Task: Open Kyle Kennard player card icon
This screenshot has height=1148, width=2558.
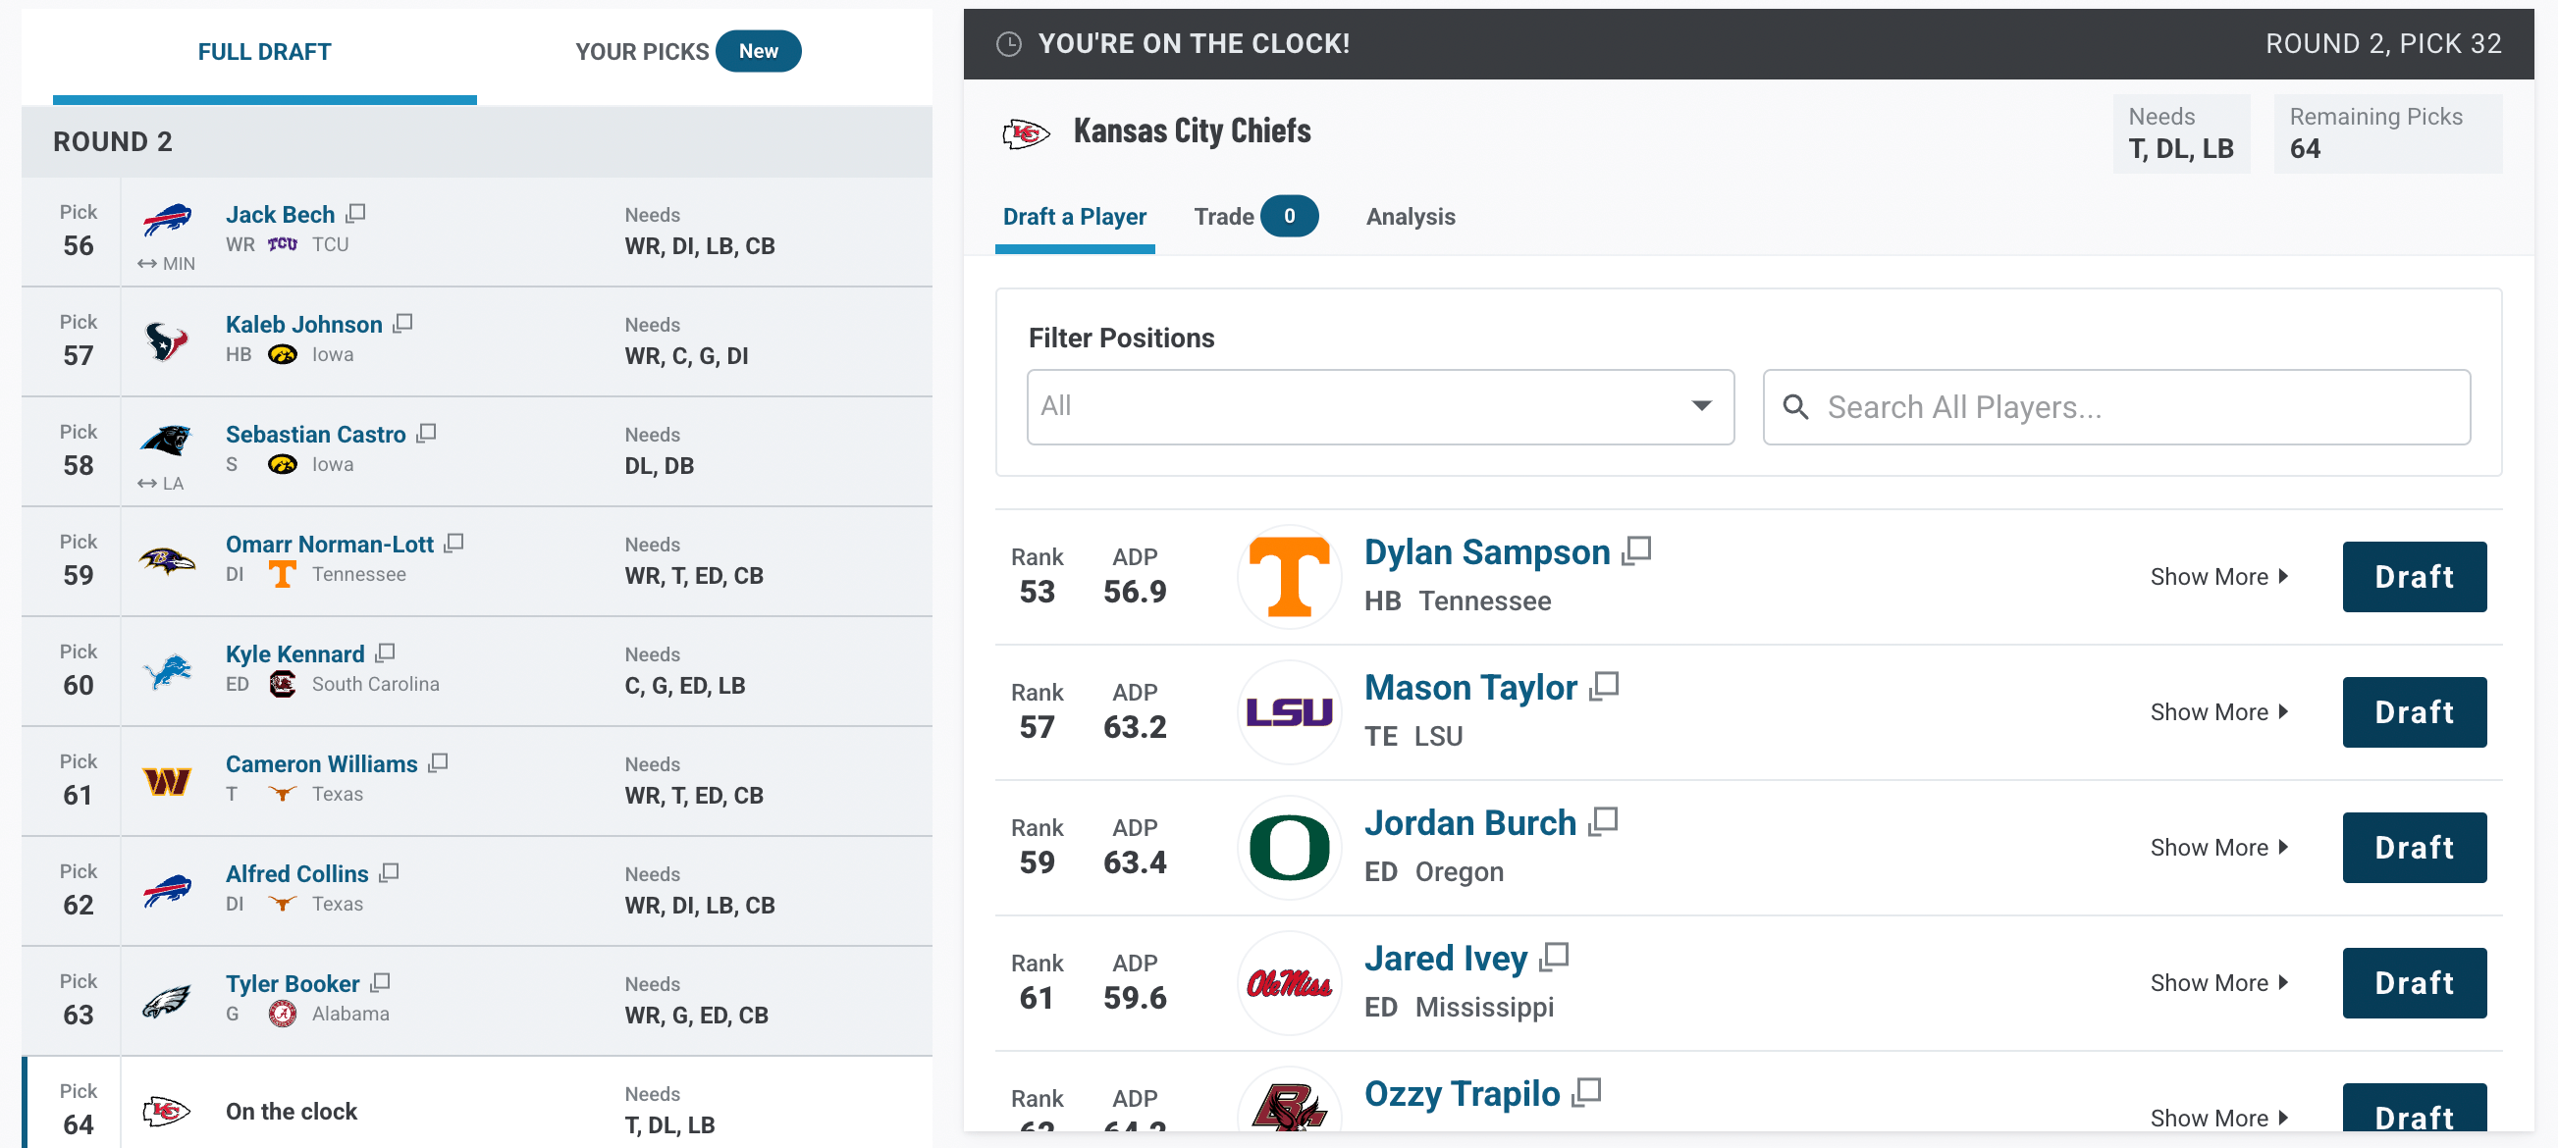Action: tap(387, 652)
